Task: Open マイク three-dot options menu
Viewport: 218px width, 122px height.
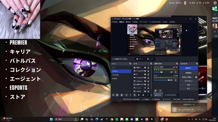Action: (x=176, y=80)
